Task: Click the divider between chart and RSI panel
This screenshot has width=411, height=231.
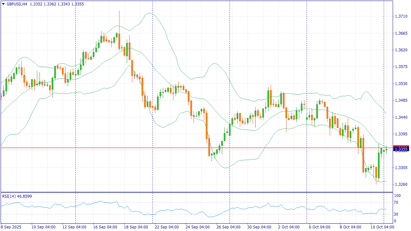Action: pyautogui.click(x=197, y=193)
